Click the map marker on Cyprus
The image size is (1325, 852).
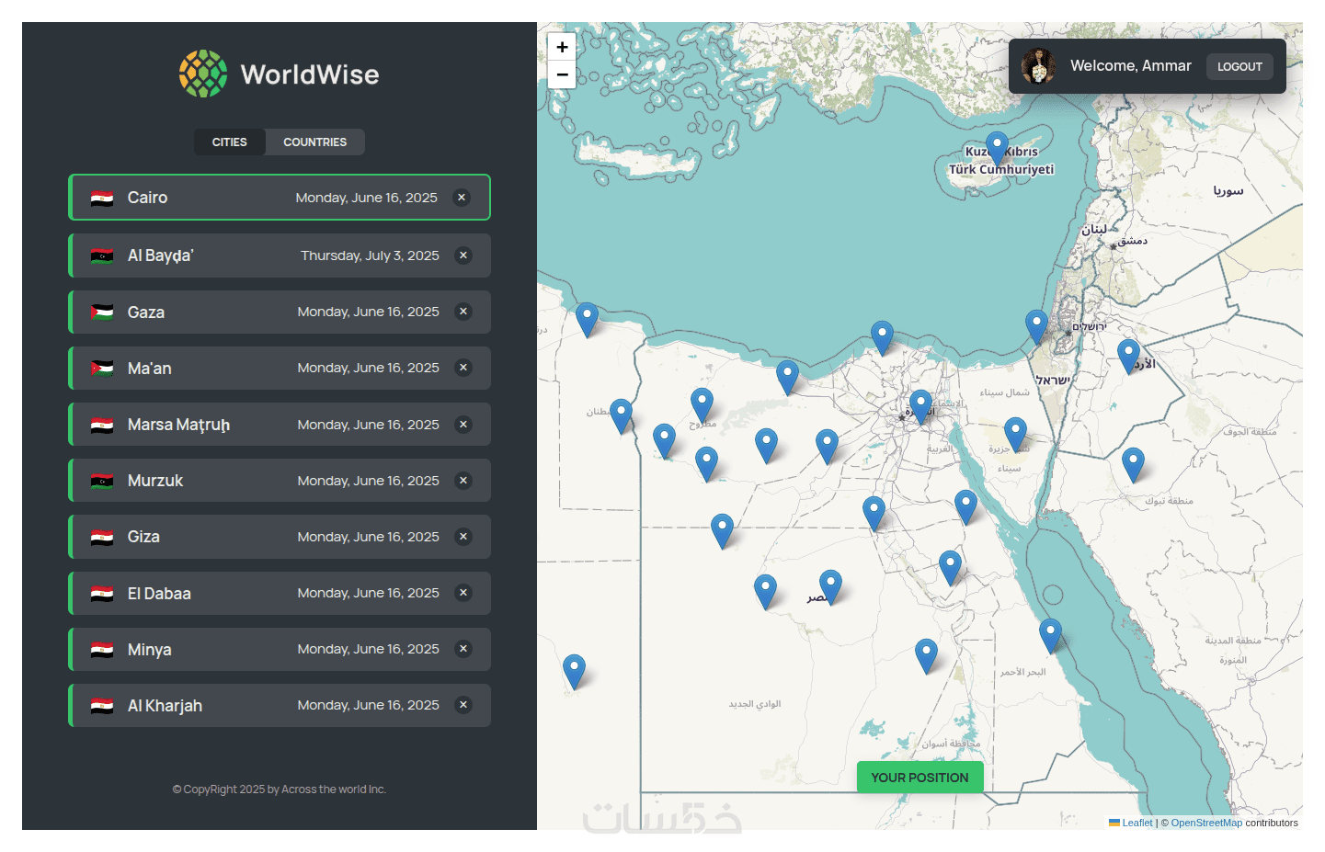tap(997, 148)
